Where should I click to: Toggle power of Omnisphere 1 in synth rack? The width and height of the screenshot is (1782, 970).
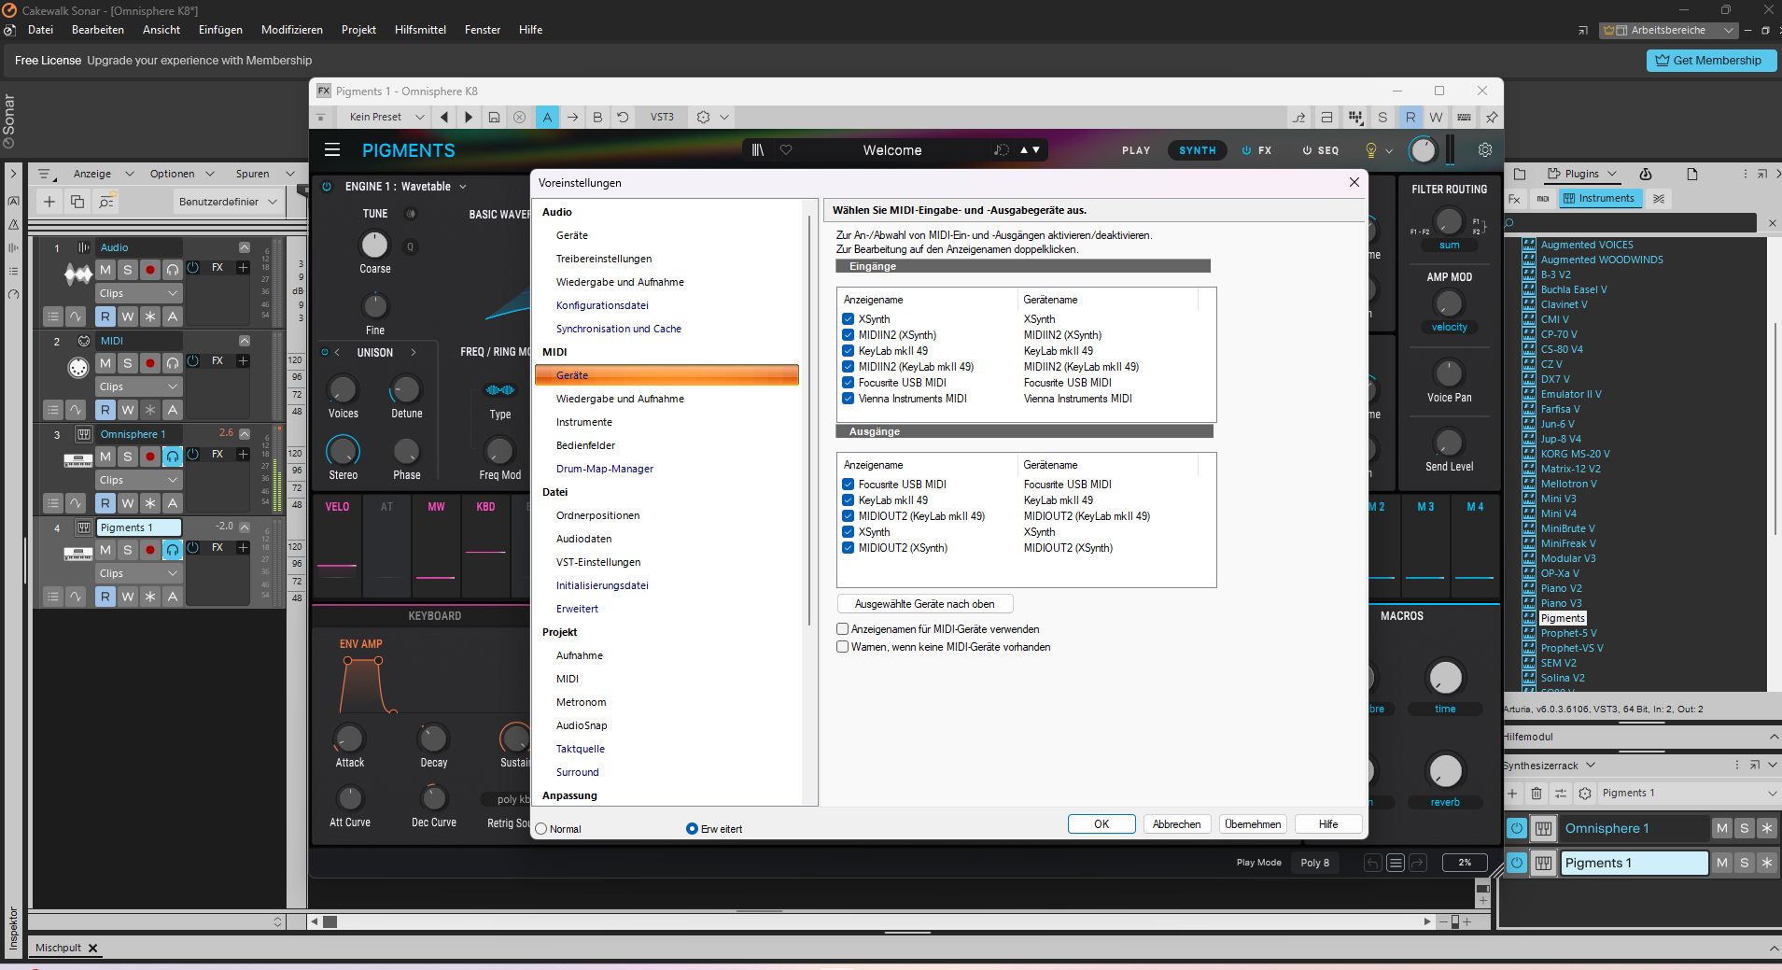point(1517,828)
